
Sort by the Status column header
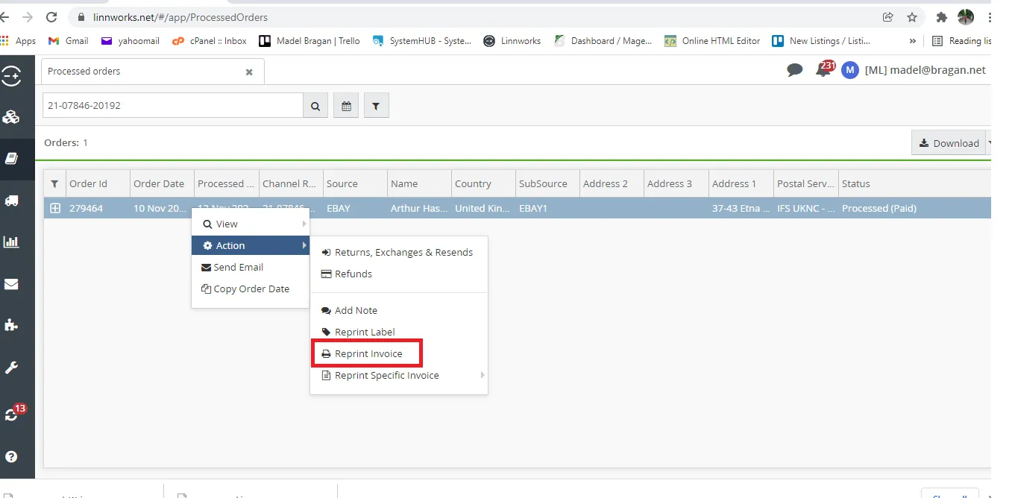tap(914, 183)
